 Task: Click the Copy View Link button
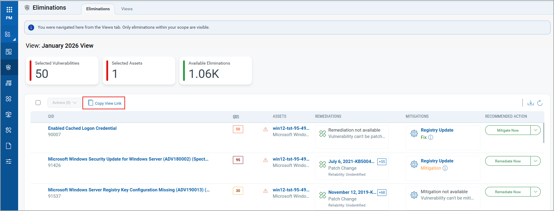[104, 103]
